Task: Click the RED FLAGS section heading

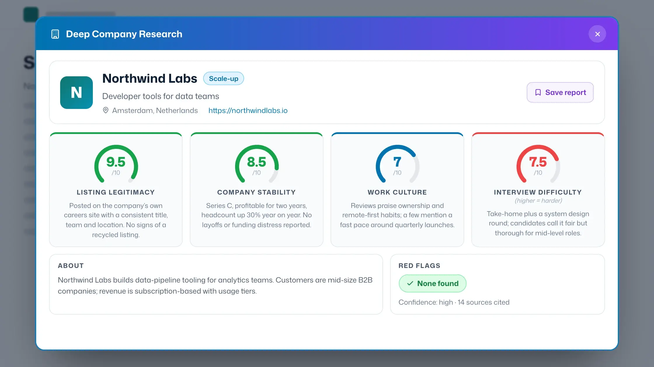Action: (420, 266)
